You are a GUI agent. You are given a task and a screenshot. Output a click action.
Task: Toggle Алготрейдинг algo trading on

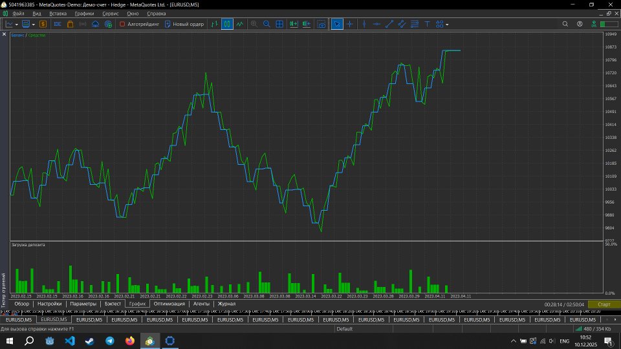[139, 24]
